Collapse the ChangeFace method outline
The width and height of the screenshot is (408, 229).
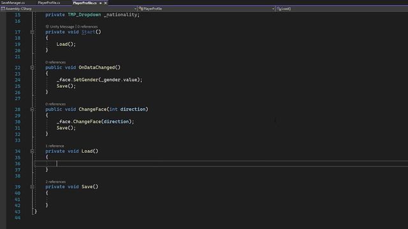point(33,109)
